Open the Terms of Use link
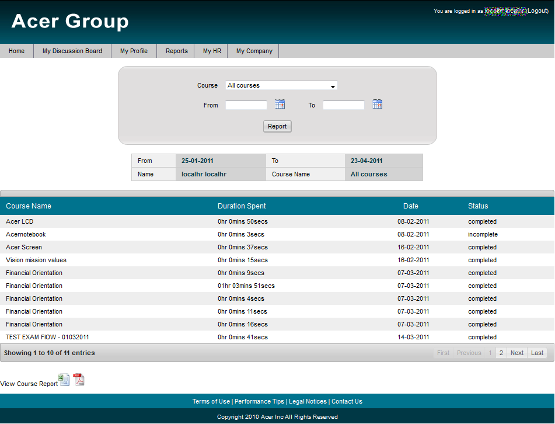 pos(211,402)
